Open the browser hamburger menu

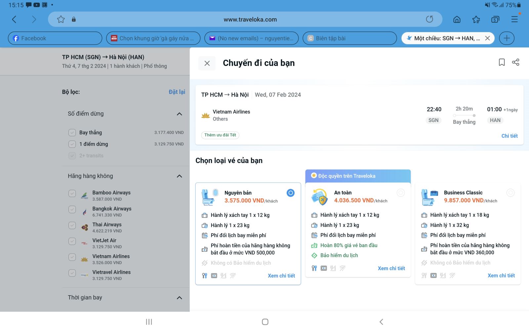click(514, 19)
